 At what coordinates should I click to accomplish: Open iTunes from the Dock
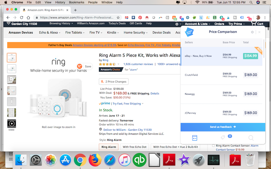pos(124,160)
